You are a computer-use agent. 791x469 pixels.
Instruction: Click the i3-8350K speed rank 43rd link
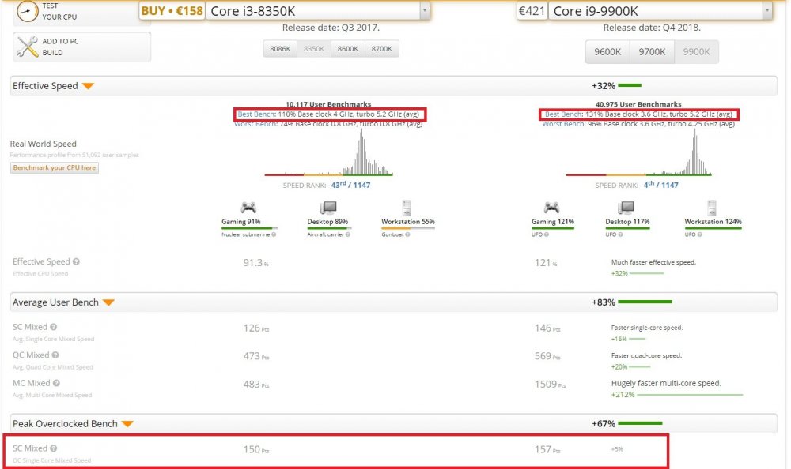point(341,185)
